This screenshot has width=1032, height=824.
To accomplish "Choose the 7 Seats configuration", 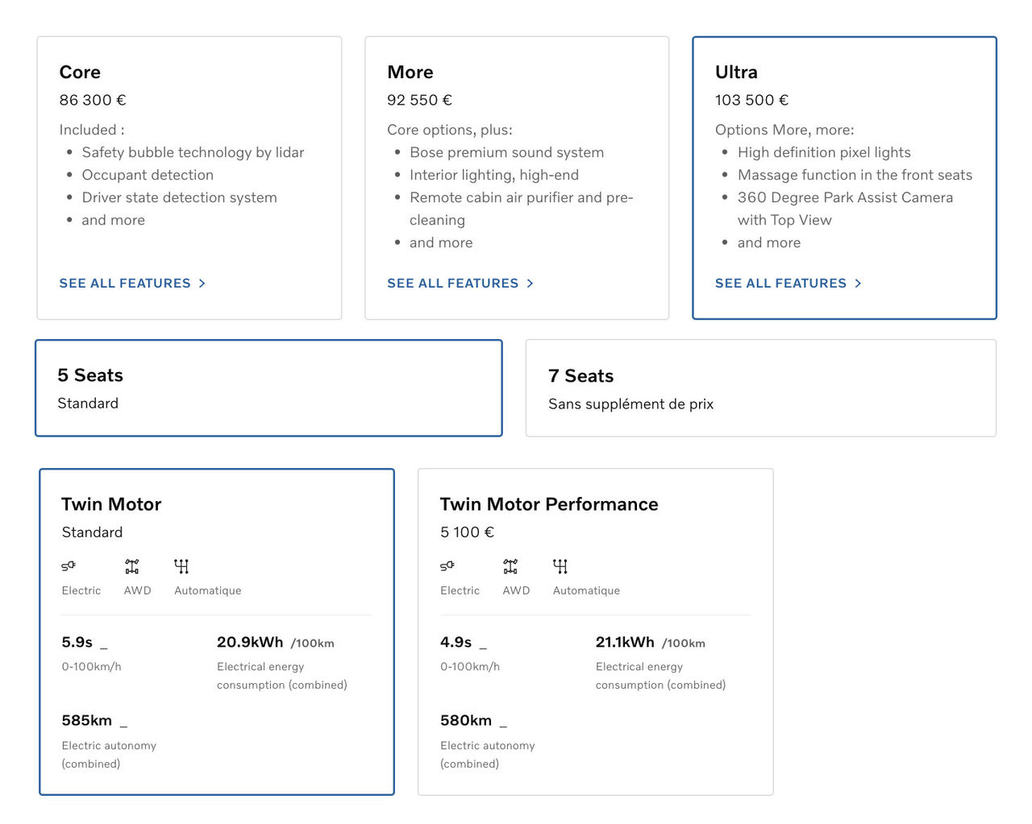I will click(x=760, y=388).
